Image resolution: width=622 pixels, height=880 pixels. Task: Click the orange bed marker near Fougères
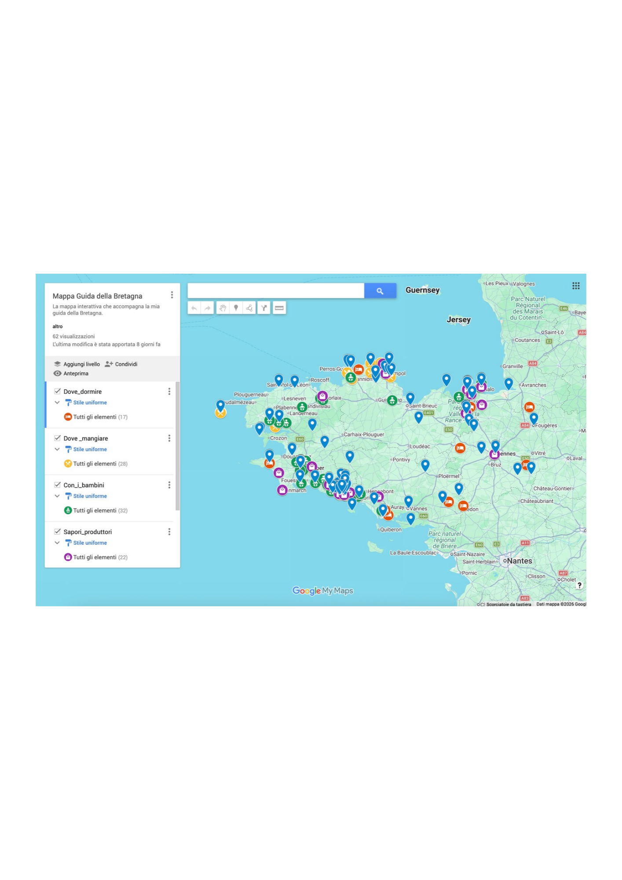pos(530,407)
